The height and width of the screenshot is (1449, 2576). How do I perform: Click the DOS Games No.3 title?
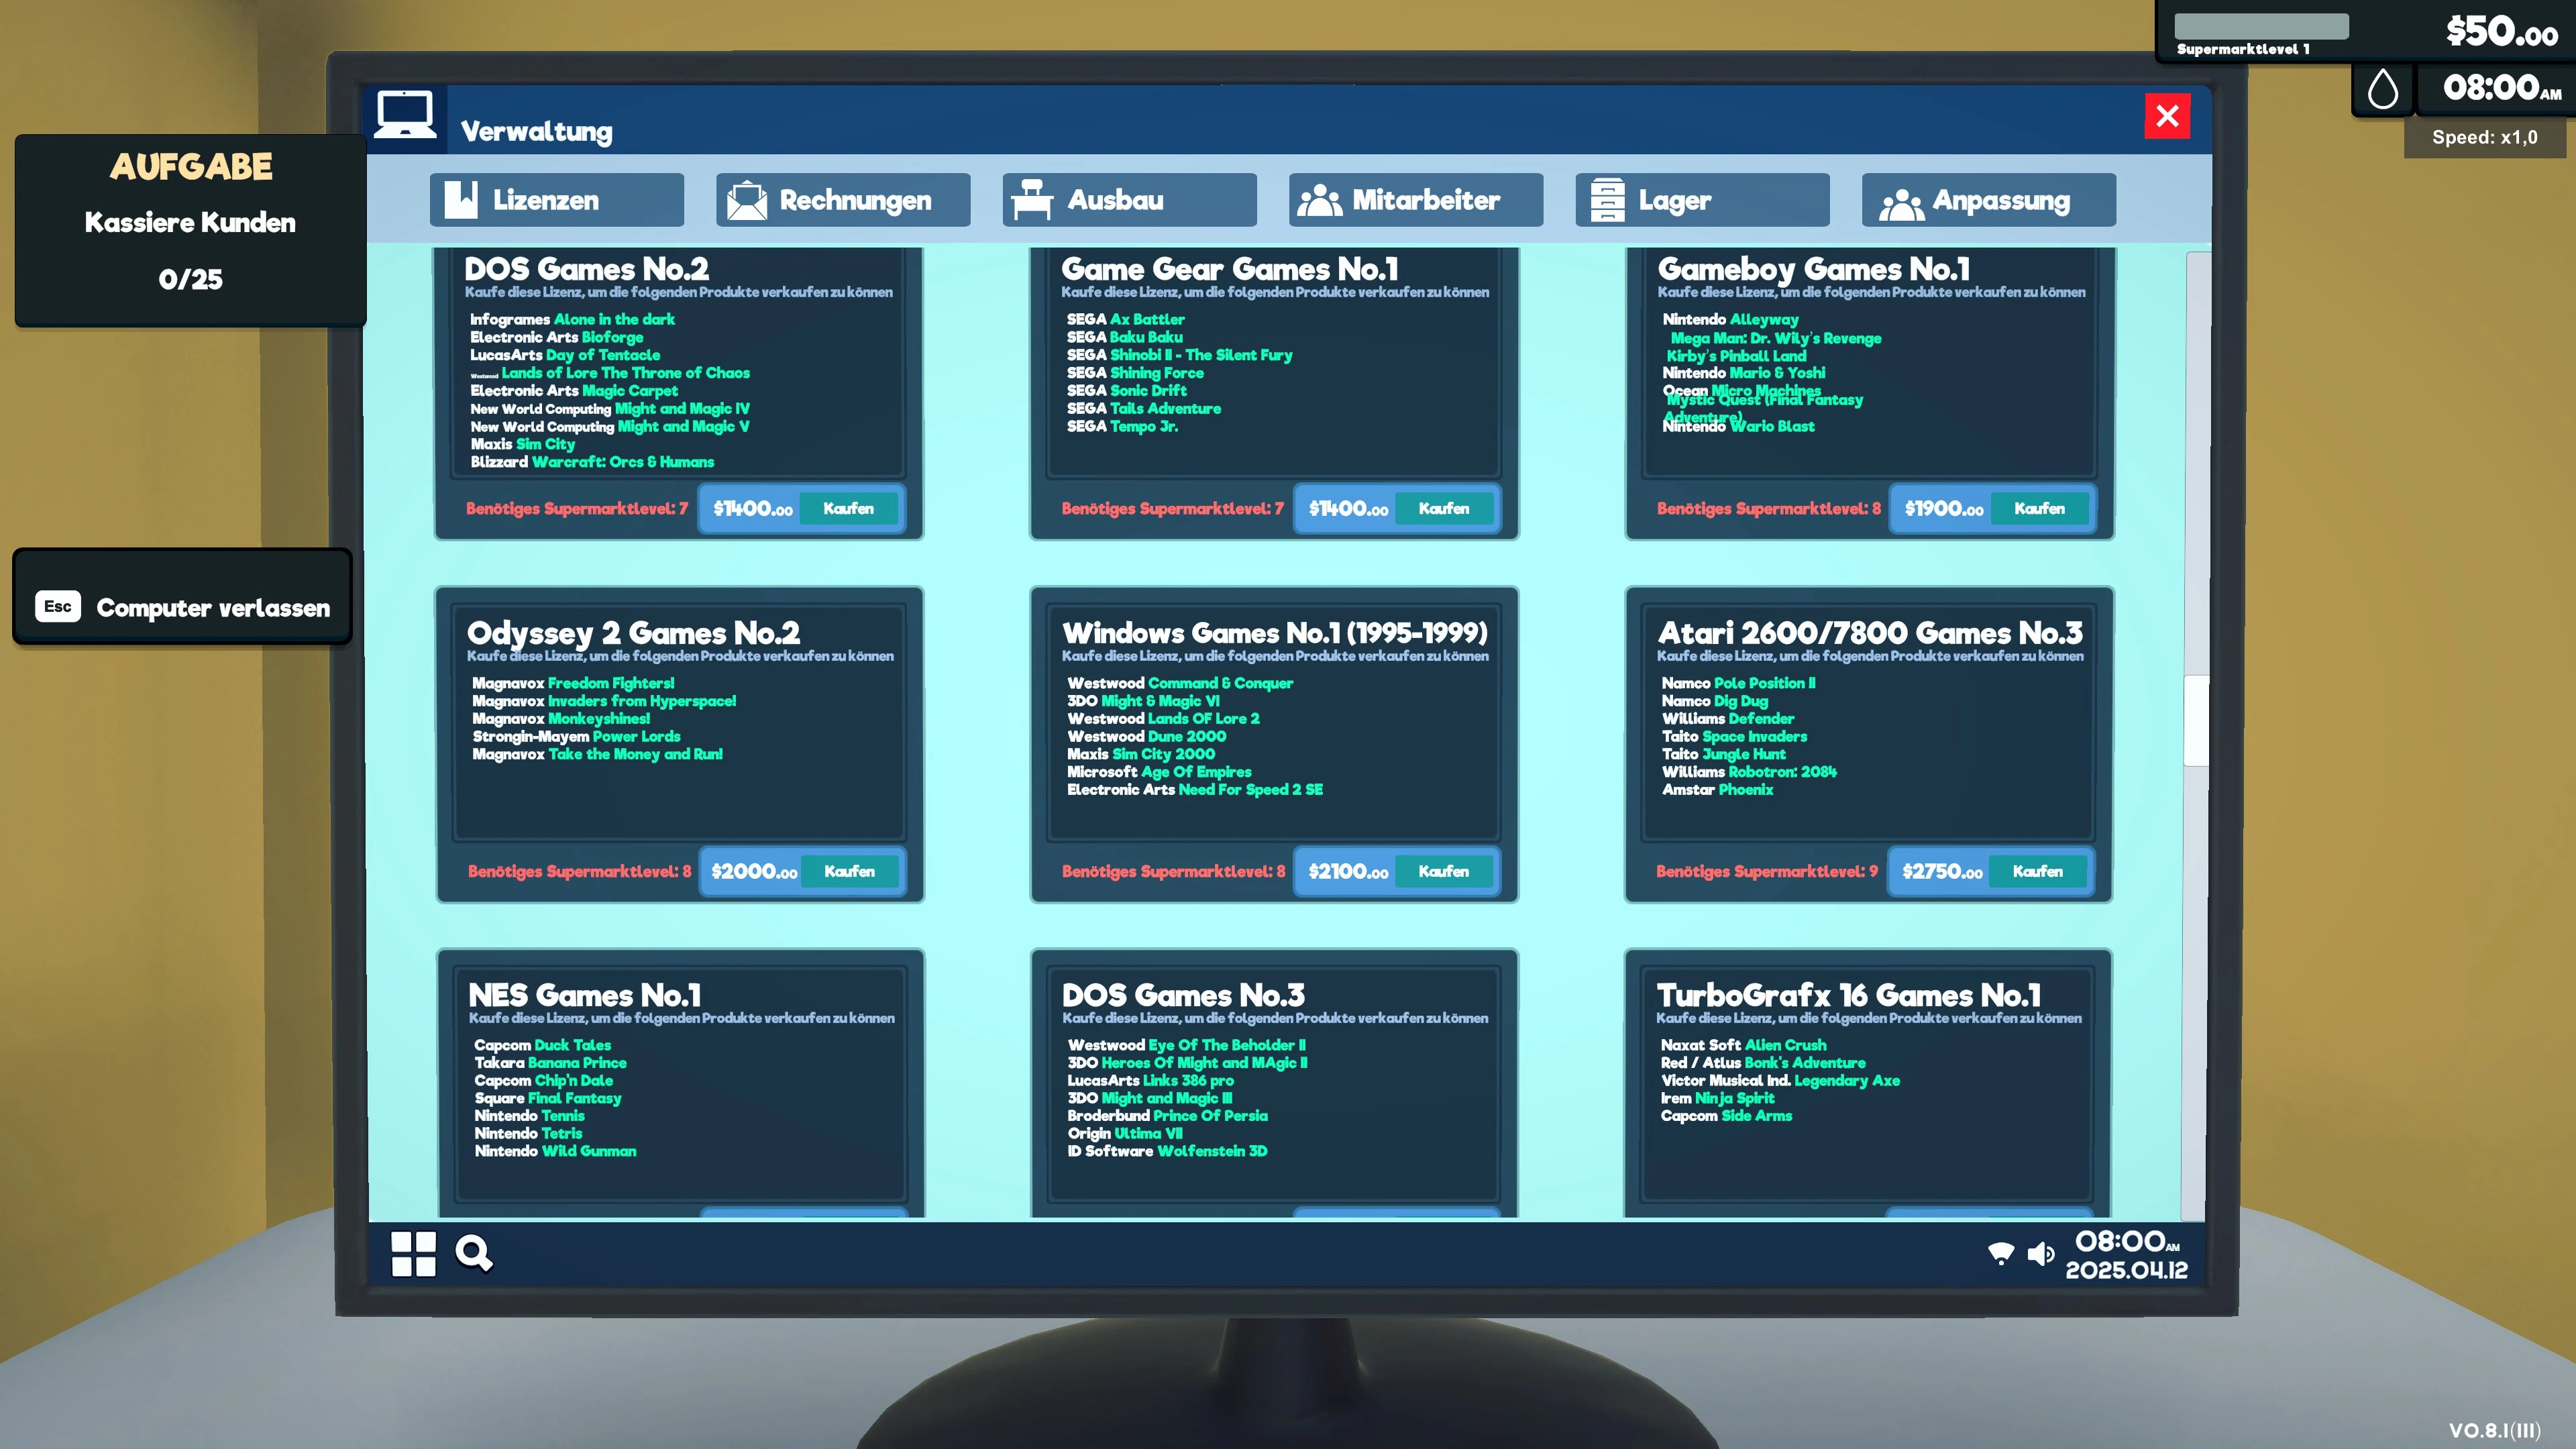pyautogui.click(x=1183, y=995)
